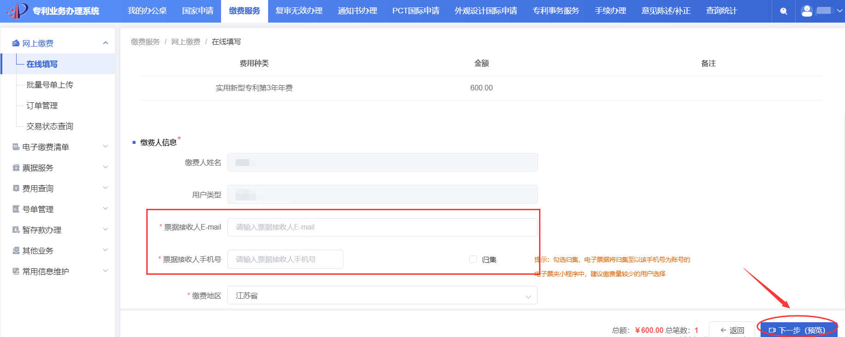This screenshot has width=845, height=337.
Task: Open the 通知书办理 top menu
Action: pyautogui.click(x=357, y=11)
